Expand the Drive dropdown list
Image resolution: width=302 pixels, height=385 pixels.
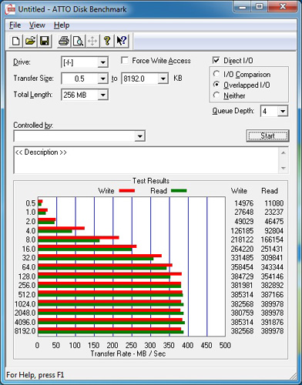(x=102, y=62)
